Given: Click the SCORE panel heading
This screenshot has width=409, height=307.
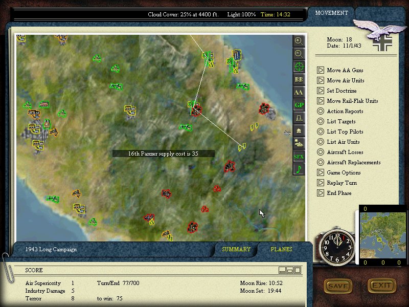Looking at the screenshot, I should [34, 270].
